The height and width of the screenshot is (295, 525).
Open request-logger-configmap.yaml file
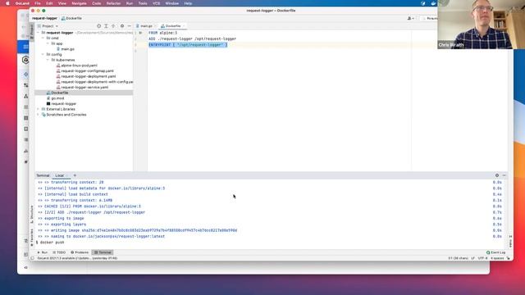[87, 71]
